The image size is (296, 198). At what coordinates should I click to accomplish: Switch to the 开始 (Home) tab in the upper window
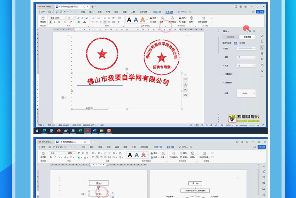(83, 12)
